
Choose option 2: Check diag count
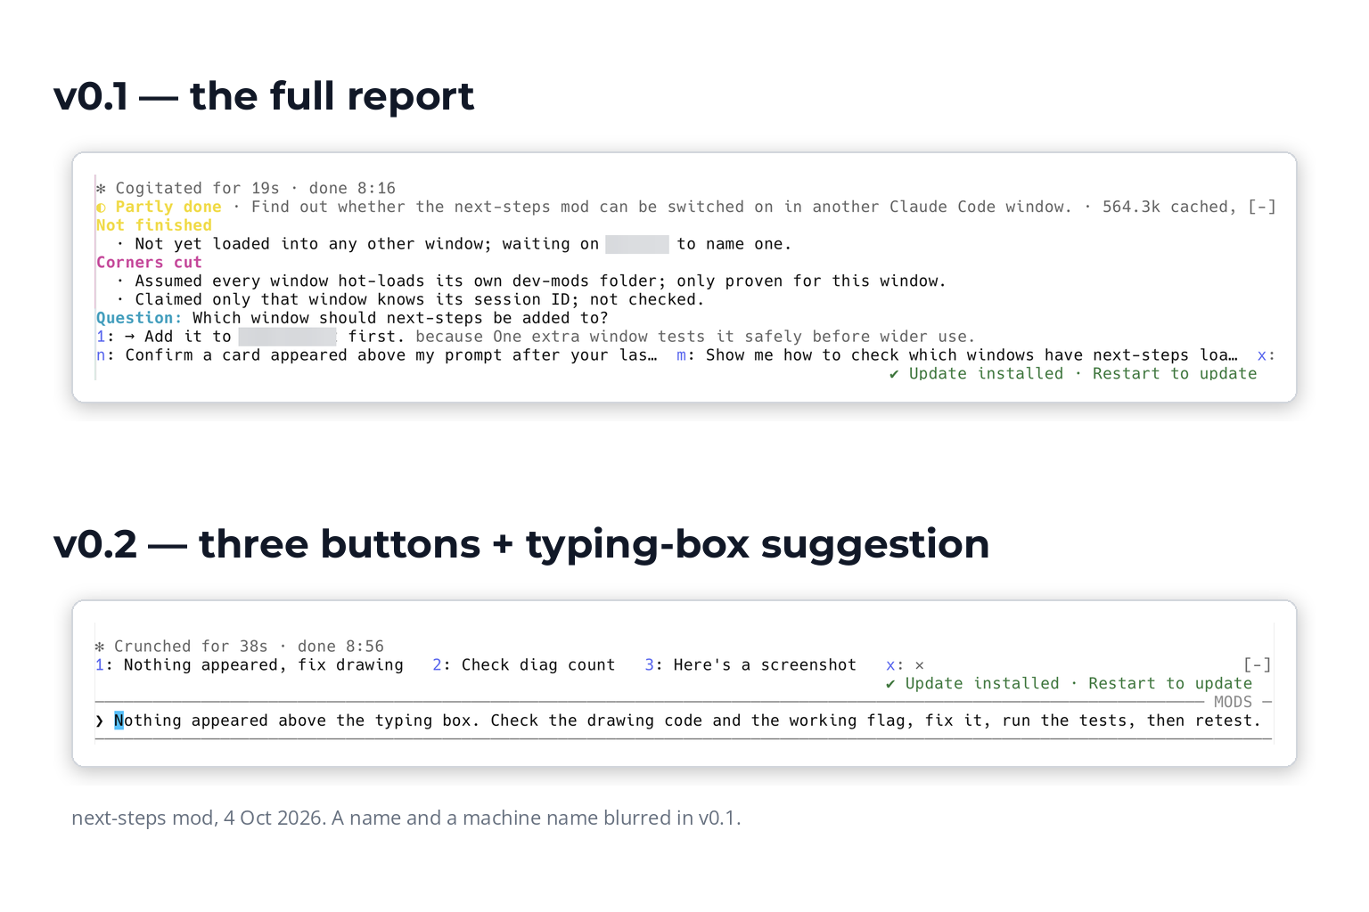point(524,665)
